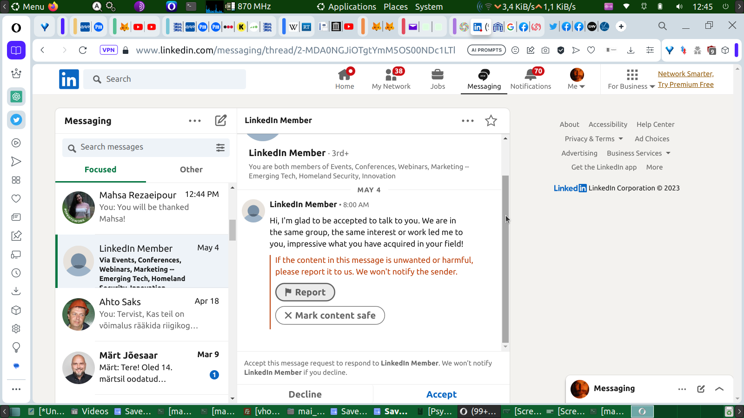Search open tabs magnifier icon
The image size is (744, 418).
pyautogui.click(x=663, y=26)
